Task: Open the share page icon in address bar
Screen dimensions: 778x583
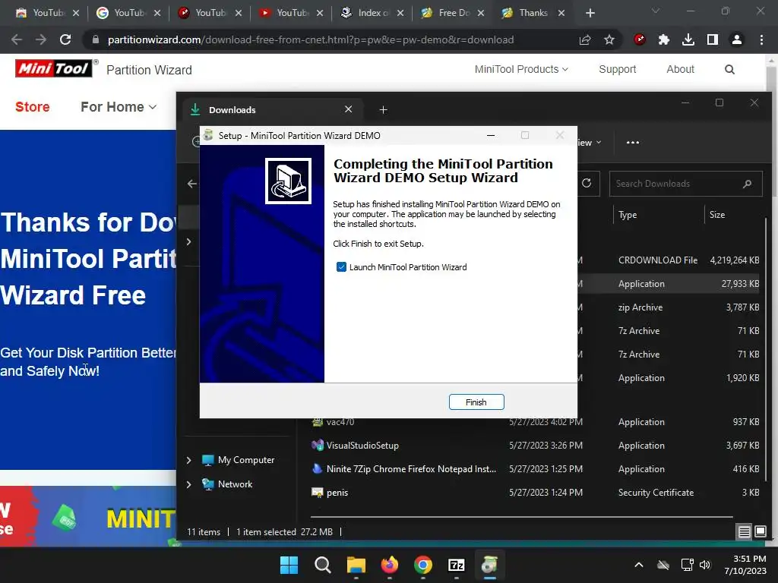Action: click(585, 39)
